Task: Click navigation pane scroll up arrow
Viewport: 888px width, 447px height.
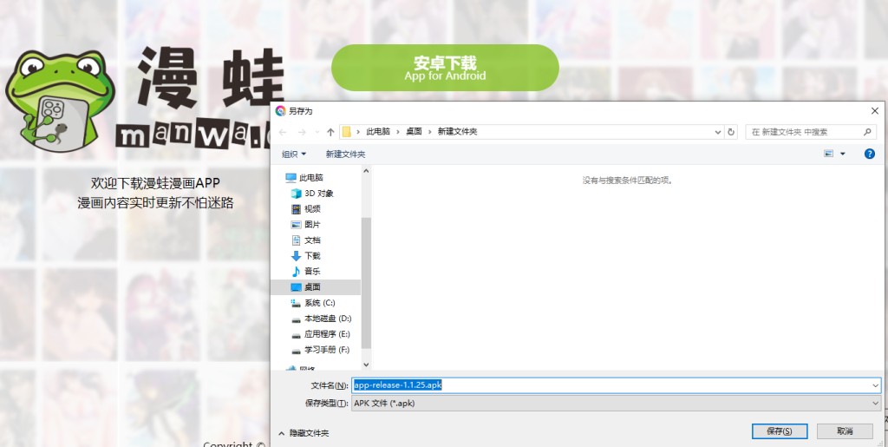Action: [366, 170]
